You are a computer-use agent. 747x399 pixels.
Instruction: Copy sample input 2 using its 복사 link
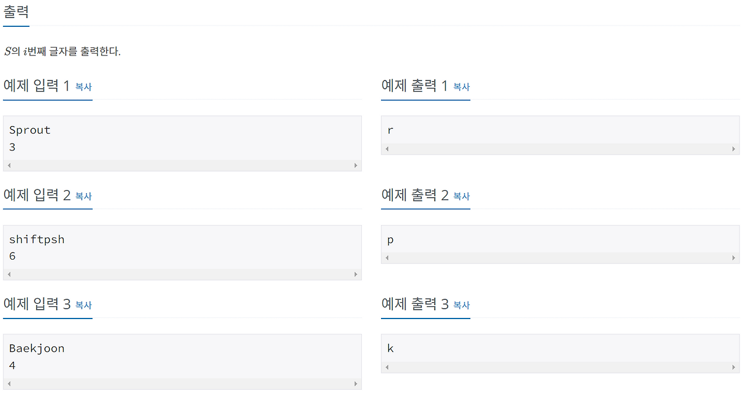(x=82, y=197)
